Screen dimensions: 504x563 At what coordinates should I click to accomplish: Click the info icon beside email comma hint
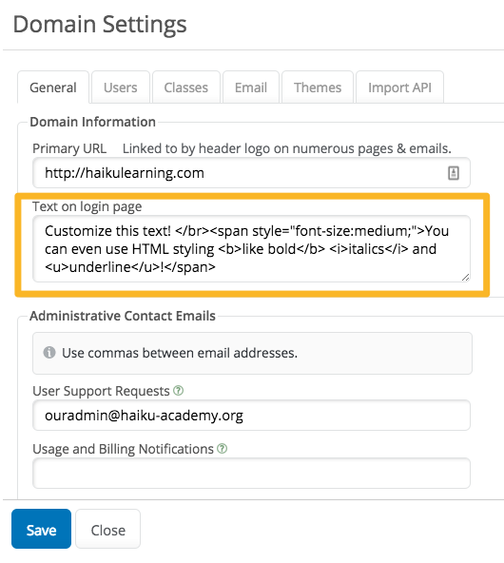(x=49, y=353)
